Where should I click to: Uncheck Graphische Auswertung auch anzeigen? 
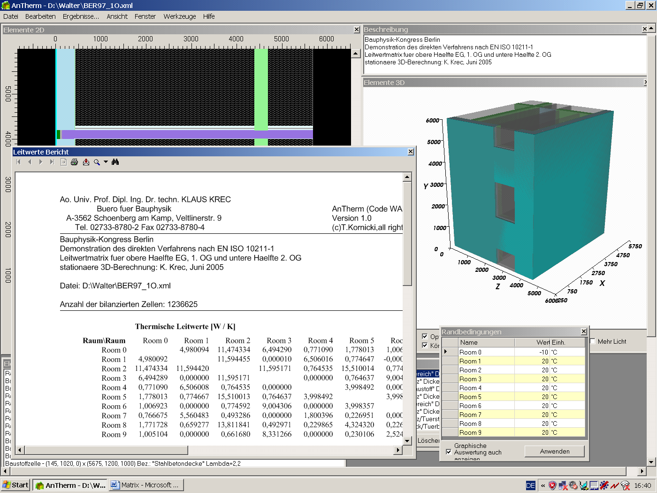click(x=449, y=452)
